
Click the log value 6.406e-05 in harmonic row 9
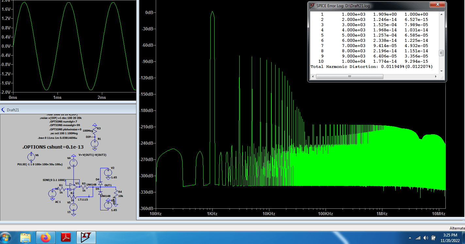[x=385, y=56]
